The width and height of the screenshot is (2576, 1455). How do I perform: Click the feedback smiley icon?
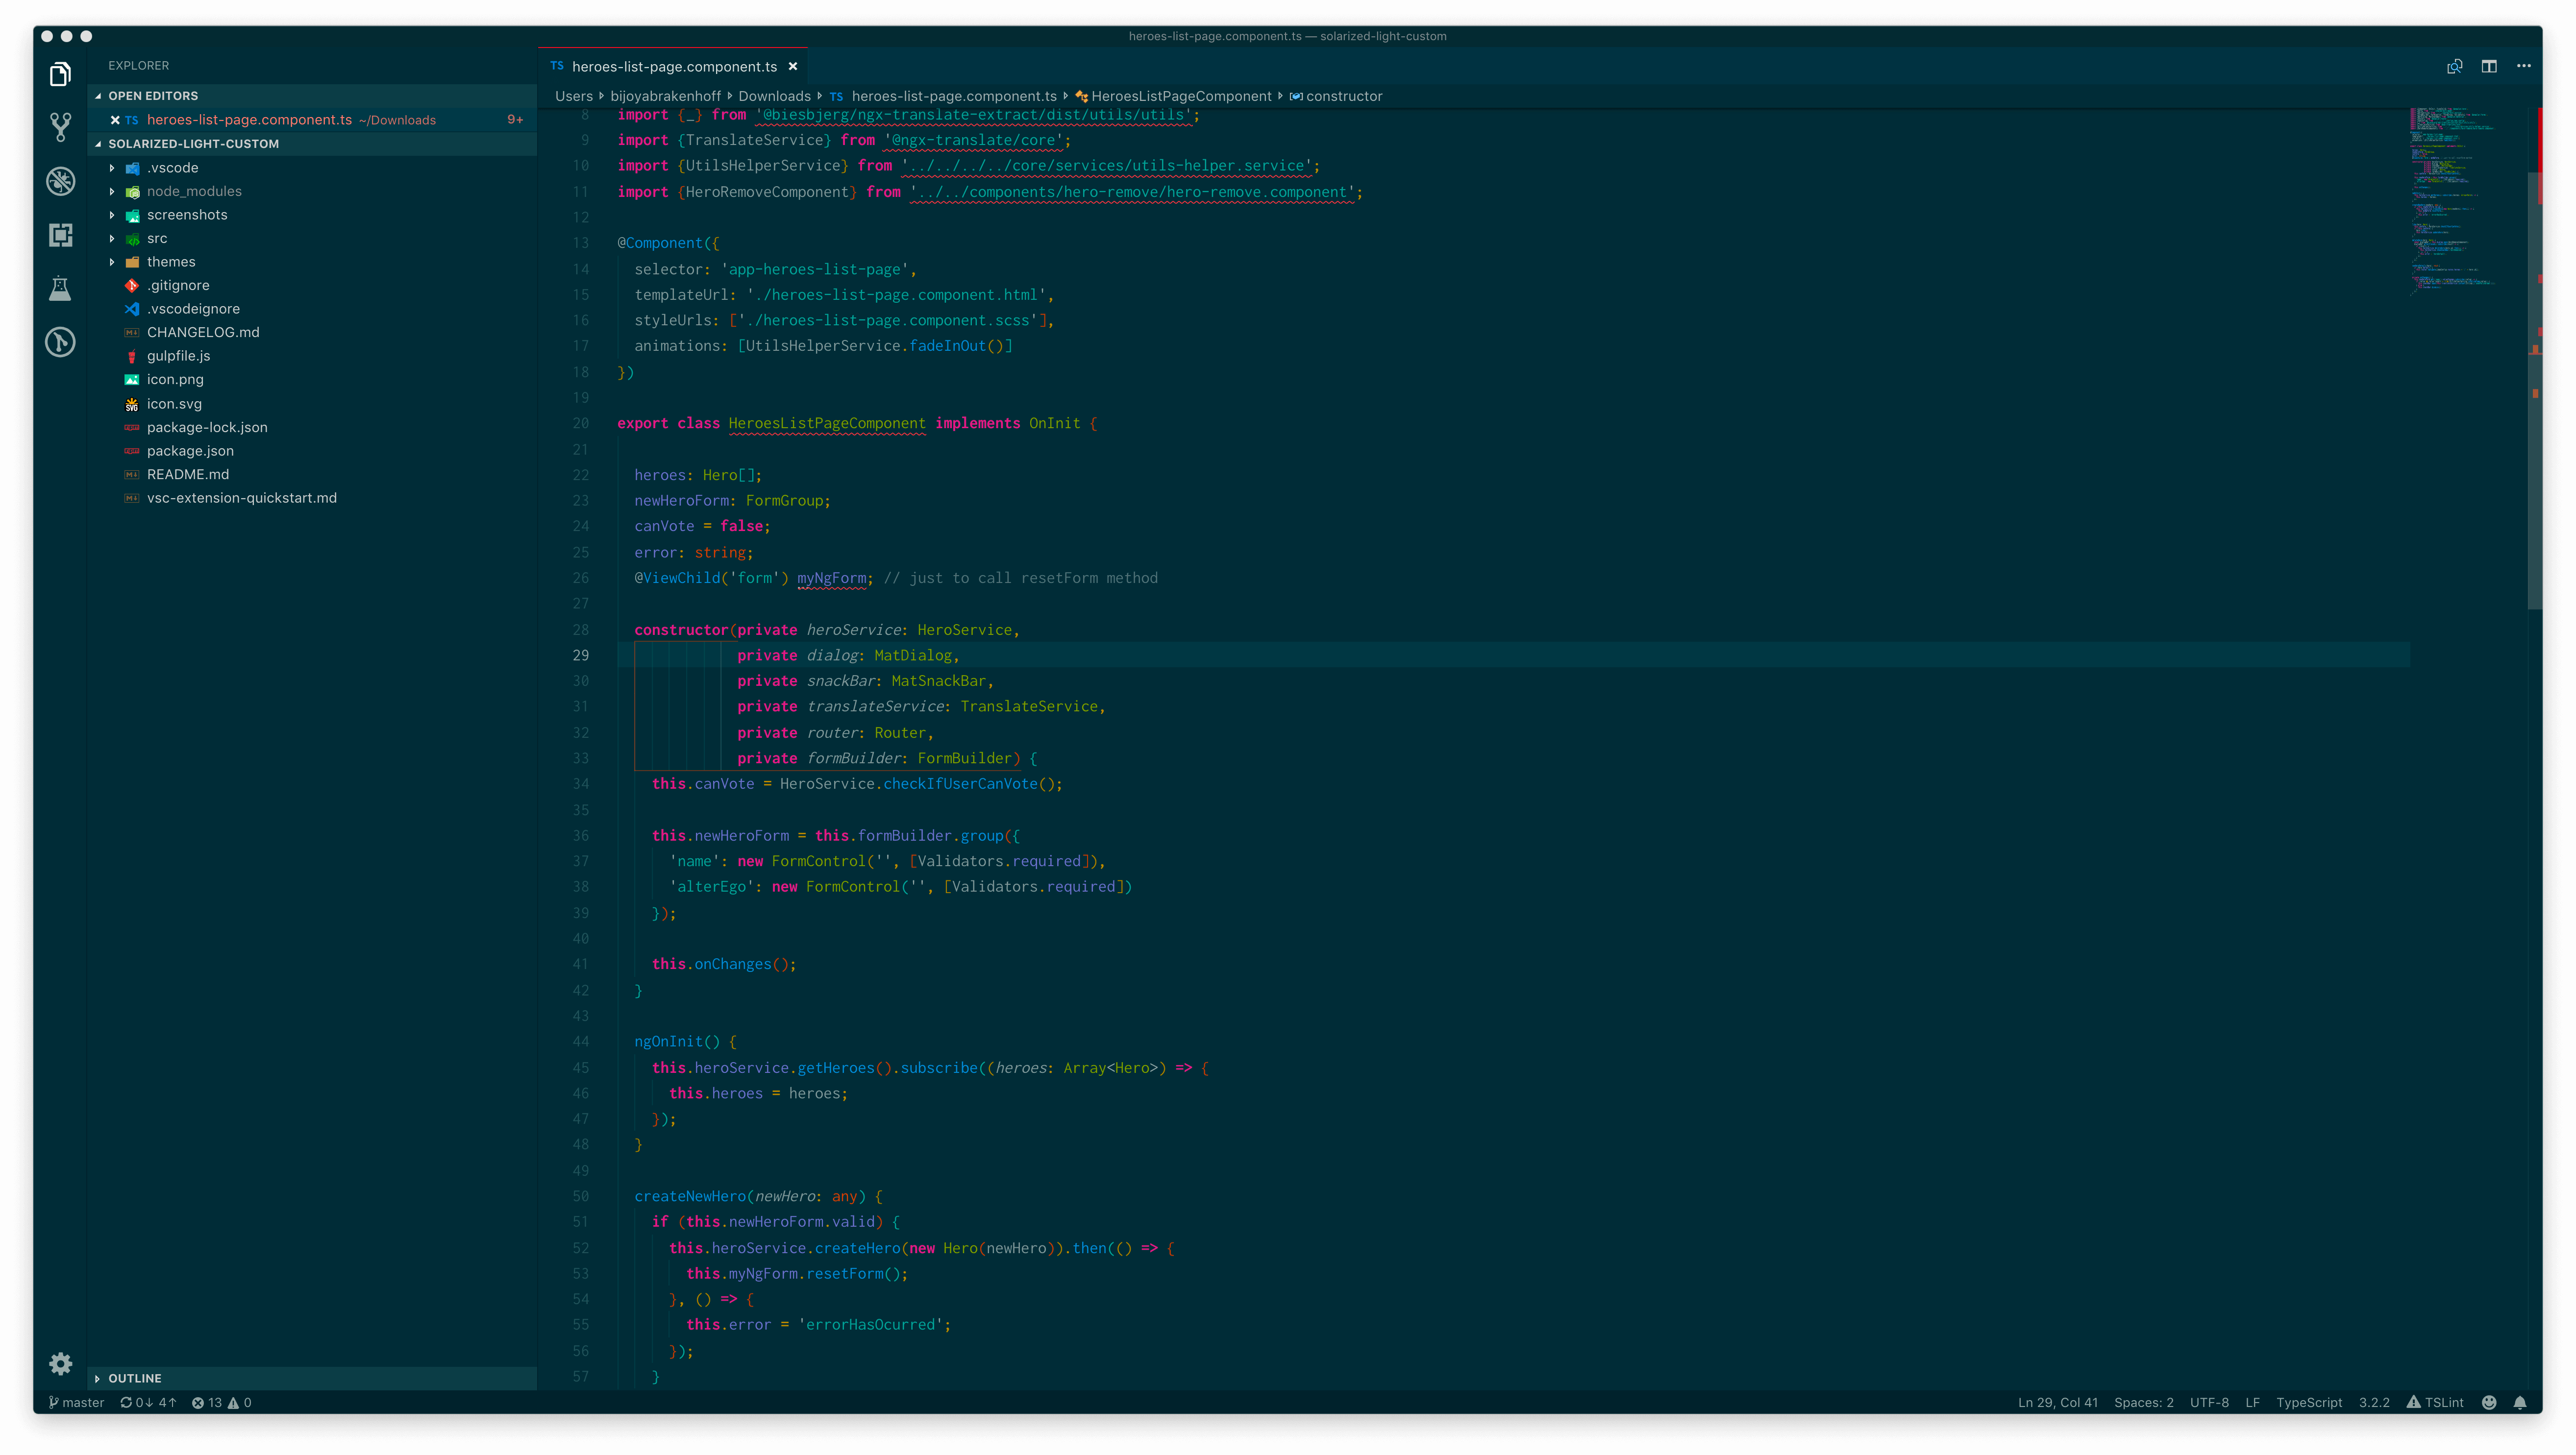pos(2489,1402)
